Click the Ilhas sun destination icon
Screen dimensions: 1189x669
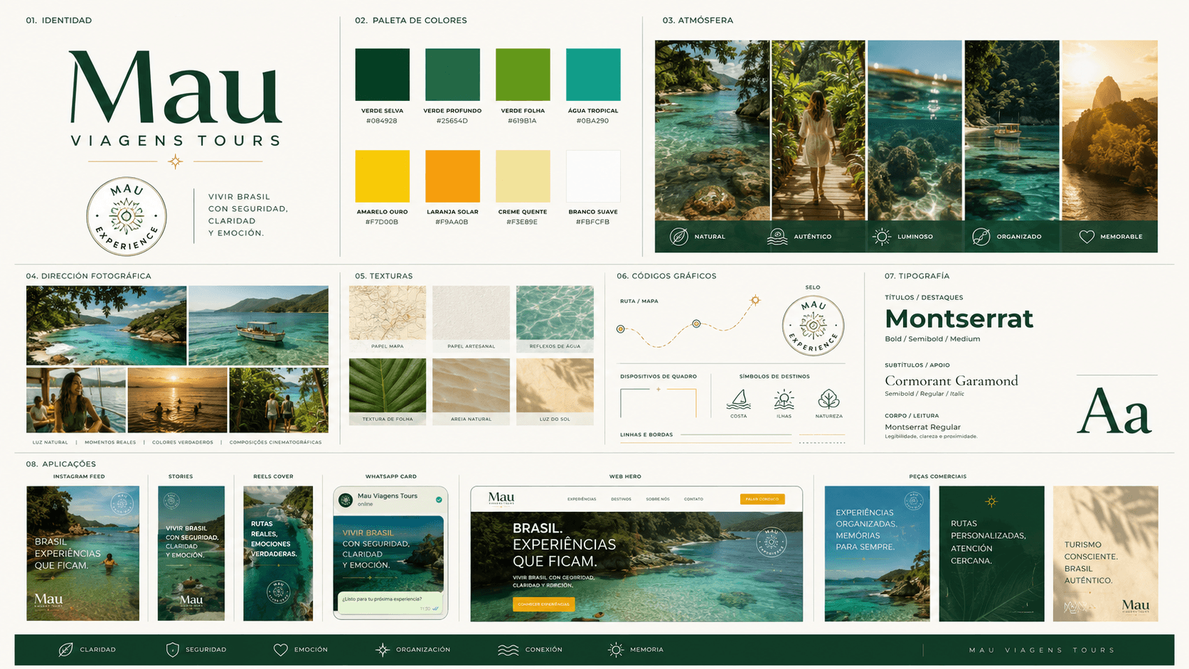coord(784,400)
